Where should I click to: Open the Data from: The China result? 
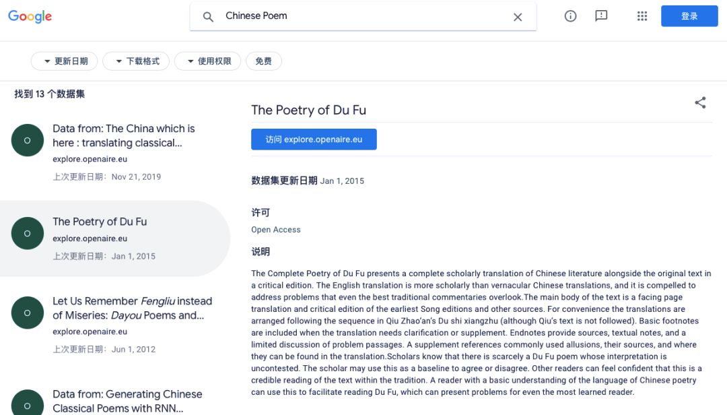(x=124, y=135)
